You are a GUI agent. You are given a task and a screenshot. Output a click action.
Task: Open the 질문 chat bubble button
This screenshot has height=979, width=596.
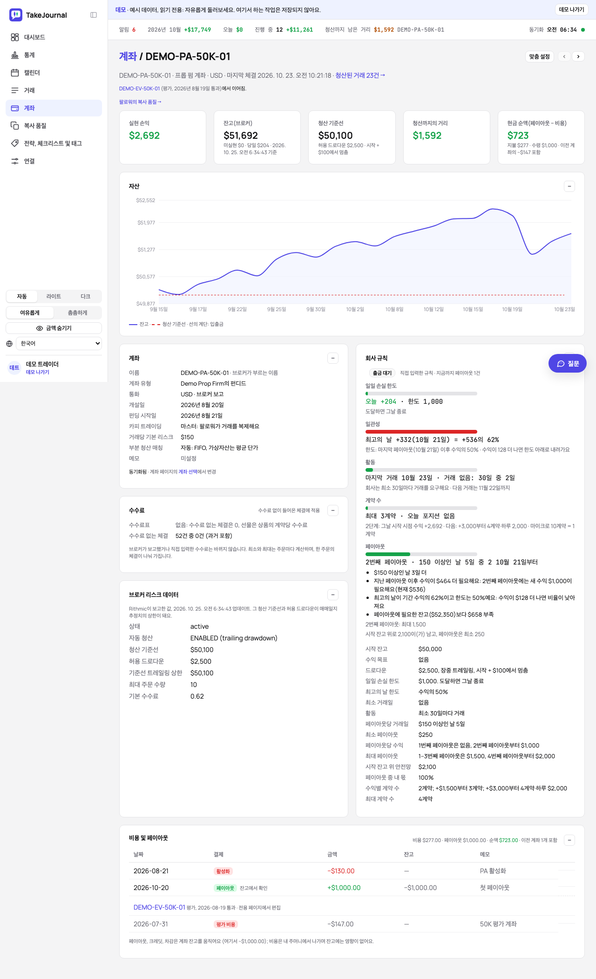pos(568,364)
